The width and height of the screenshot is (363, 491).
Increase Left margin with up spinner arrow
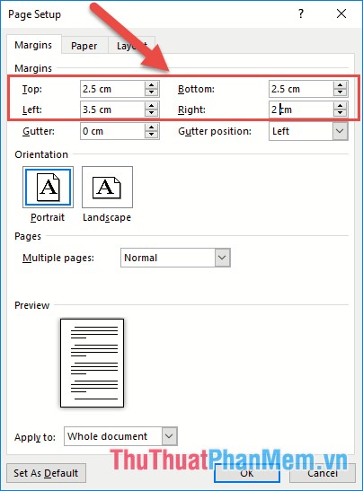coord(152,106)
